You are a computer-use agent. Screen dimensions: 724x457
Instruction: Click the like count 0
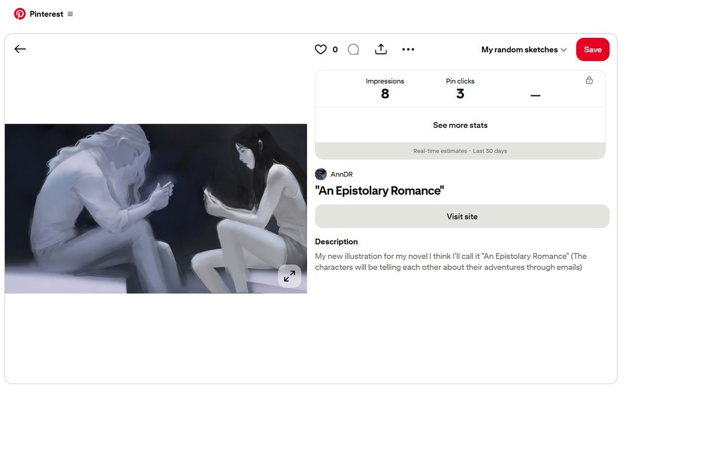[335, 50]
